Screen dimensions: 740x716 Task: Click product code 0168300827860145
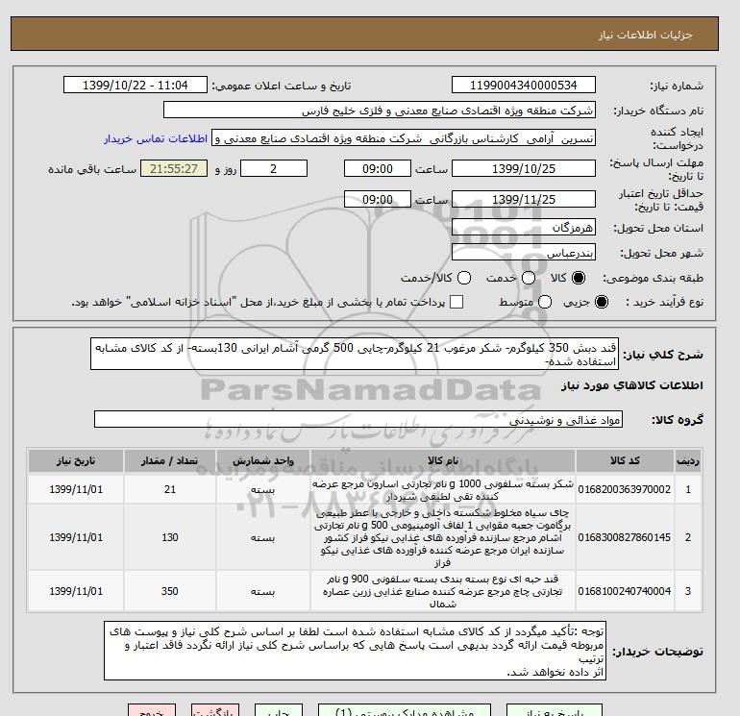tap(625, 537)
